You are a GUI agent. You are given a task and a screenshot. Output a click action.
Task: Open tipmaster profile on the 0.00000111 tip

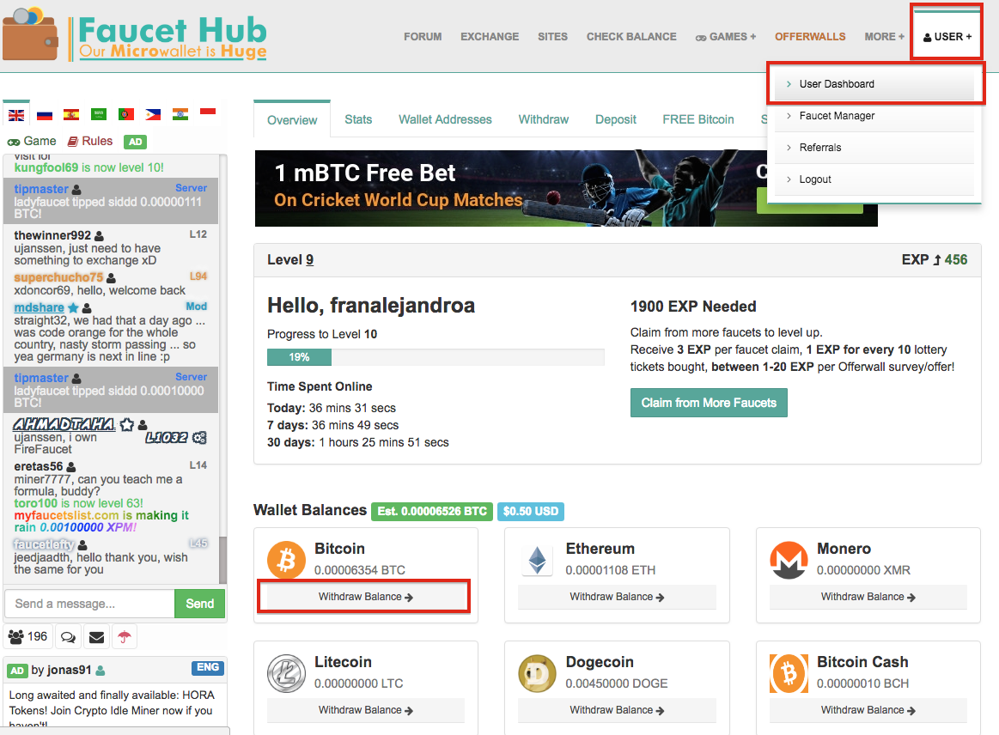tap(40, 189)
